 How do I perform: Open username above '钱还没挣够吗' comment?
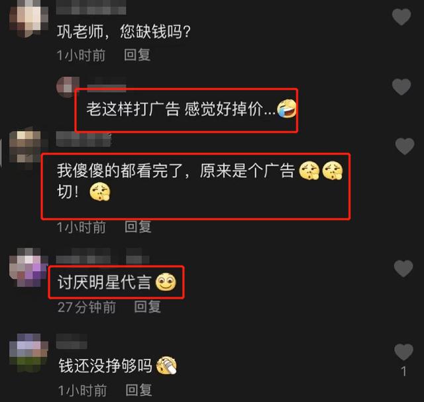pos(72,341)
